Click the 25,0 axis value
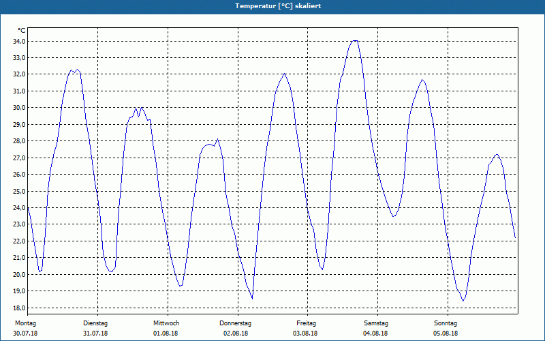This screenshot has width=545, height=341. point(19,192)
